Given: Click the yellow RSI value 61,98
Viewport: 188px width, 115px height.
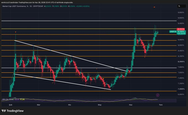Looking at the screenshot, I should (22, 99).
